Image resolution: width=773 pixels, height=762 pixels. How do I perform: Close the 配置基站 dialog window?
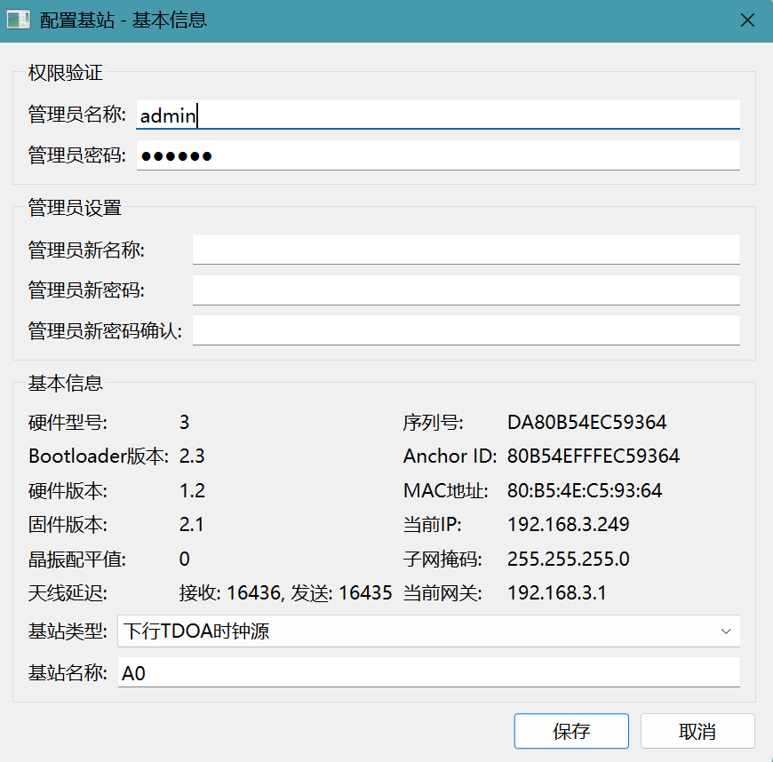pyautogui.click(x=747, y=20)
